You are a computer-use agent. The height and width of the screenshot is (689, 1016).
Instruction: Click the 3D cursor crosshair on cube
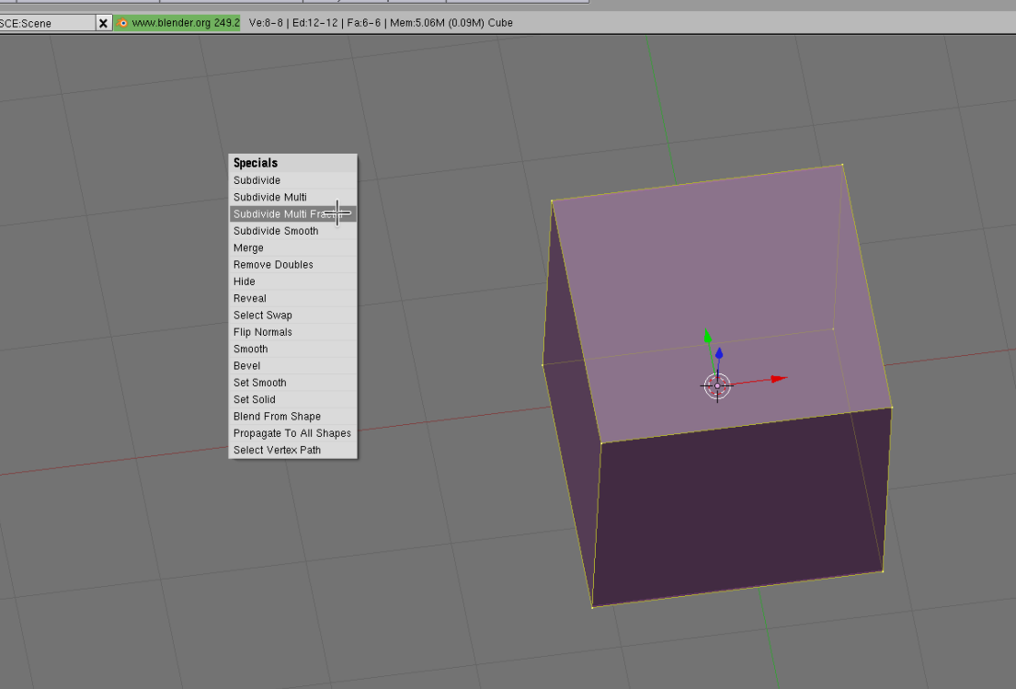[x=717, y=386]
